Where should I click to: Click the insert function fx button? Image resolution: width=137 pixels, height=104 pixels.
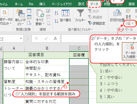point(55,38)
